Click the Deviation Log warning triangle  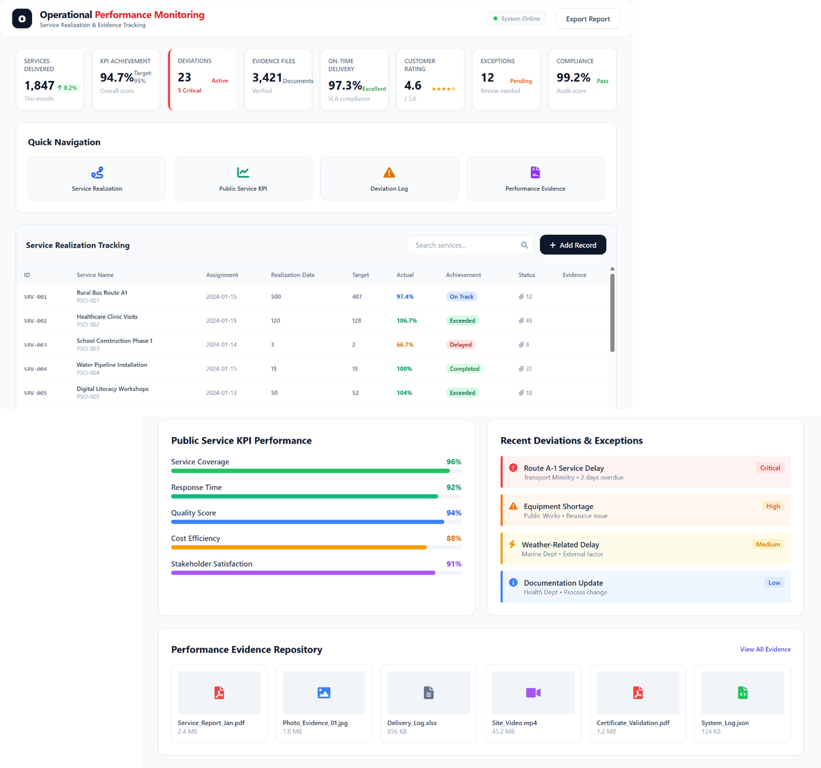389,173
